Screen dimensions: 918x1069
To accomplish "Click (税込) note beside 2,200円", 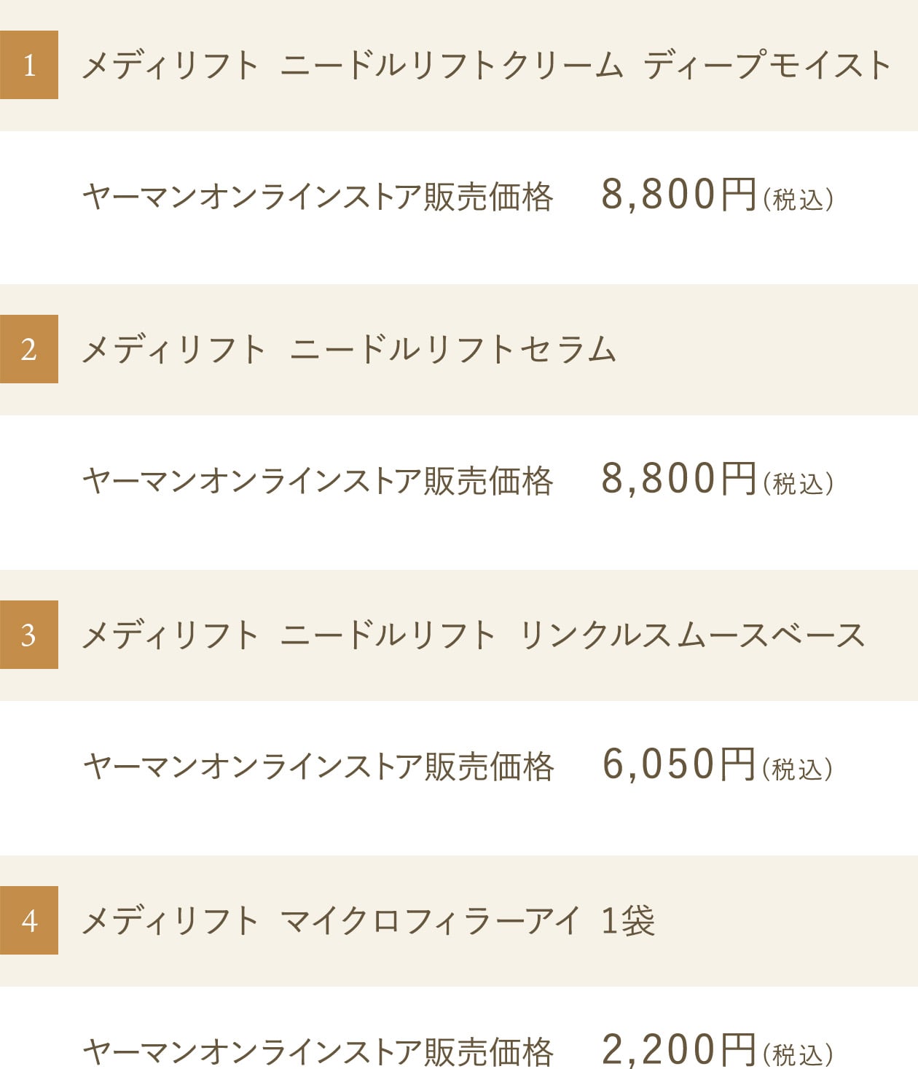I will click(798, 1054).
